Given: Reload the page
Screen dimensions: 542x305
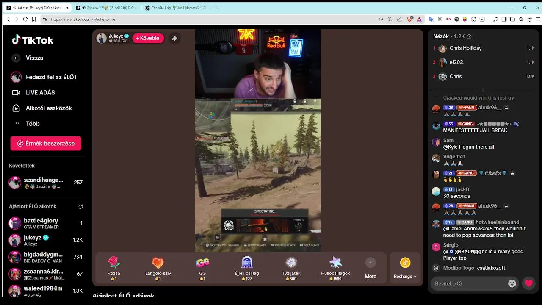Looking at the screenshot, I should (25, 19).
